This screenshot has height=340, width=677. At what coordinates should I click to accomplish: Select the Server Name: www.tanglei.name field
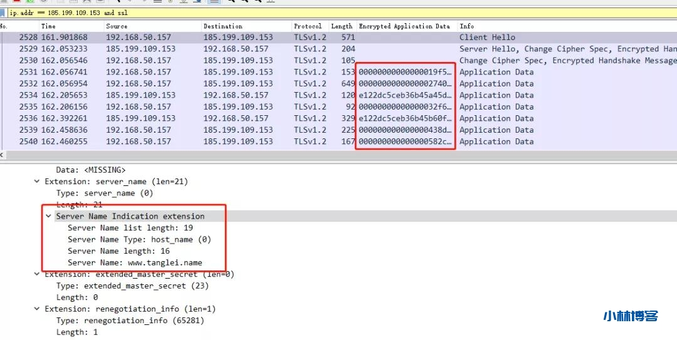point(135,262)
